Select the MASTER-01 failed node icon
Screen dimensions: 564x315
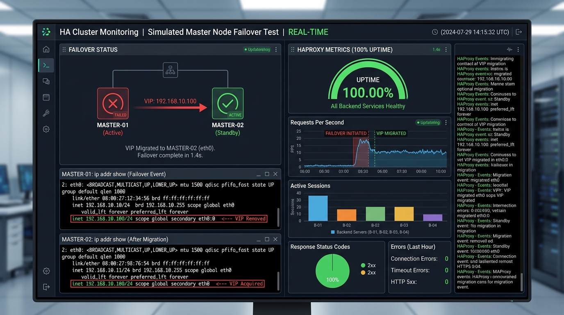point(113,103)
